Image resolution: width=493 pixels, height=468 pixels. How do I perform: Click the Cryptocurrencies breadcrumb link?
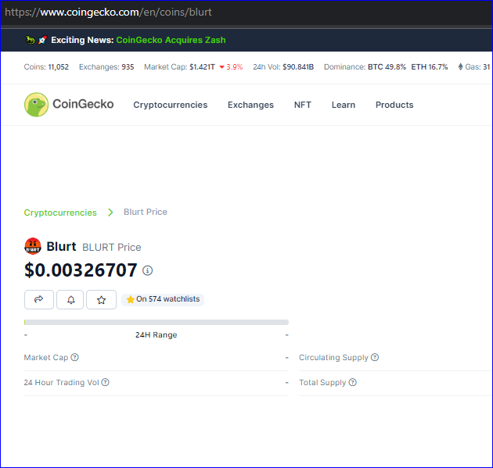(60, 213)
